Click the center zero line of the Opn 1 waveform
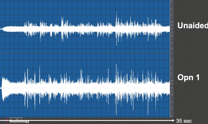Viewport: 208px width, 124px height. (85, 88)
